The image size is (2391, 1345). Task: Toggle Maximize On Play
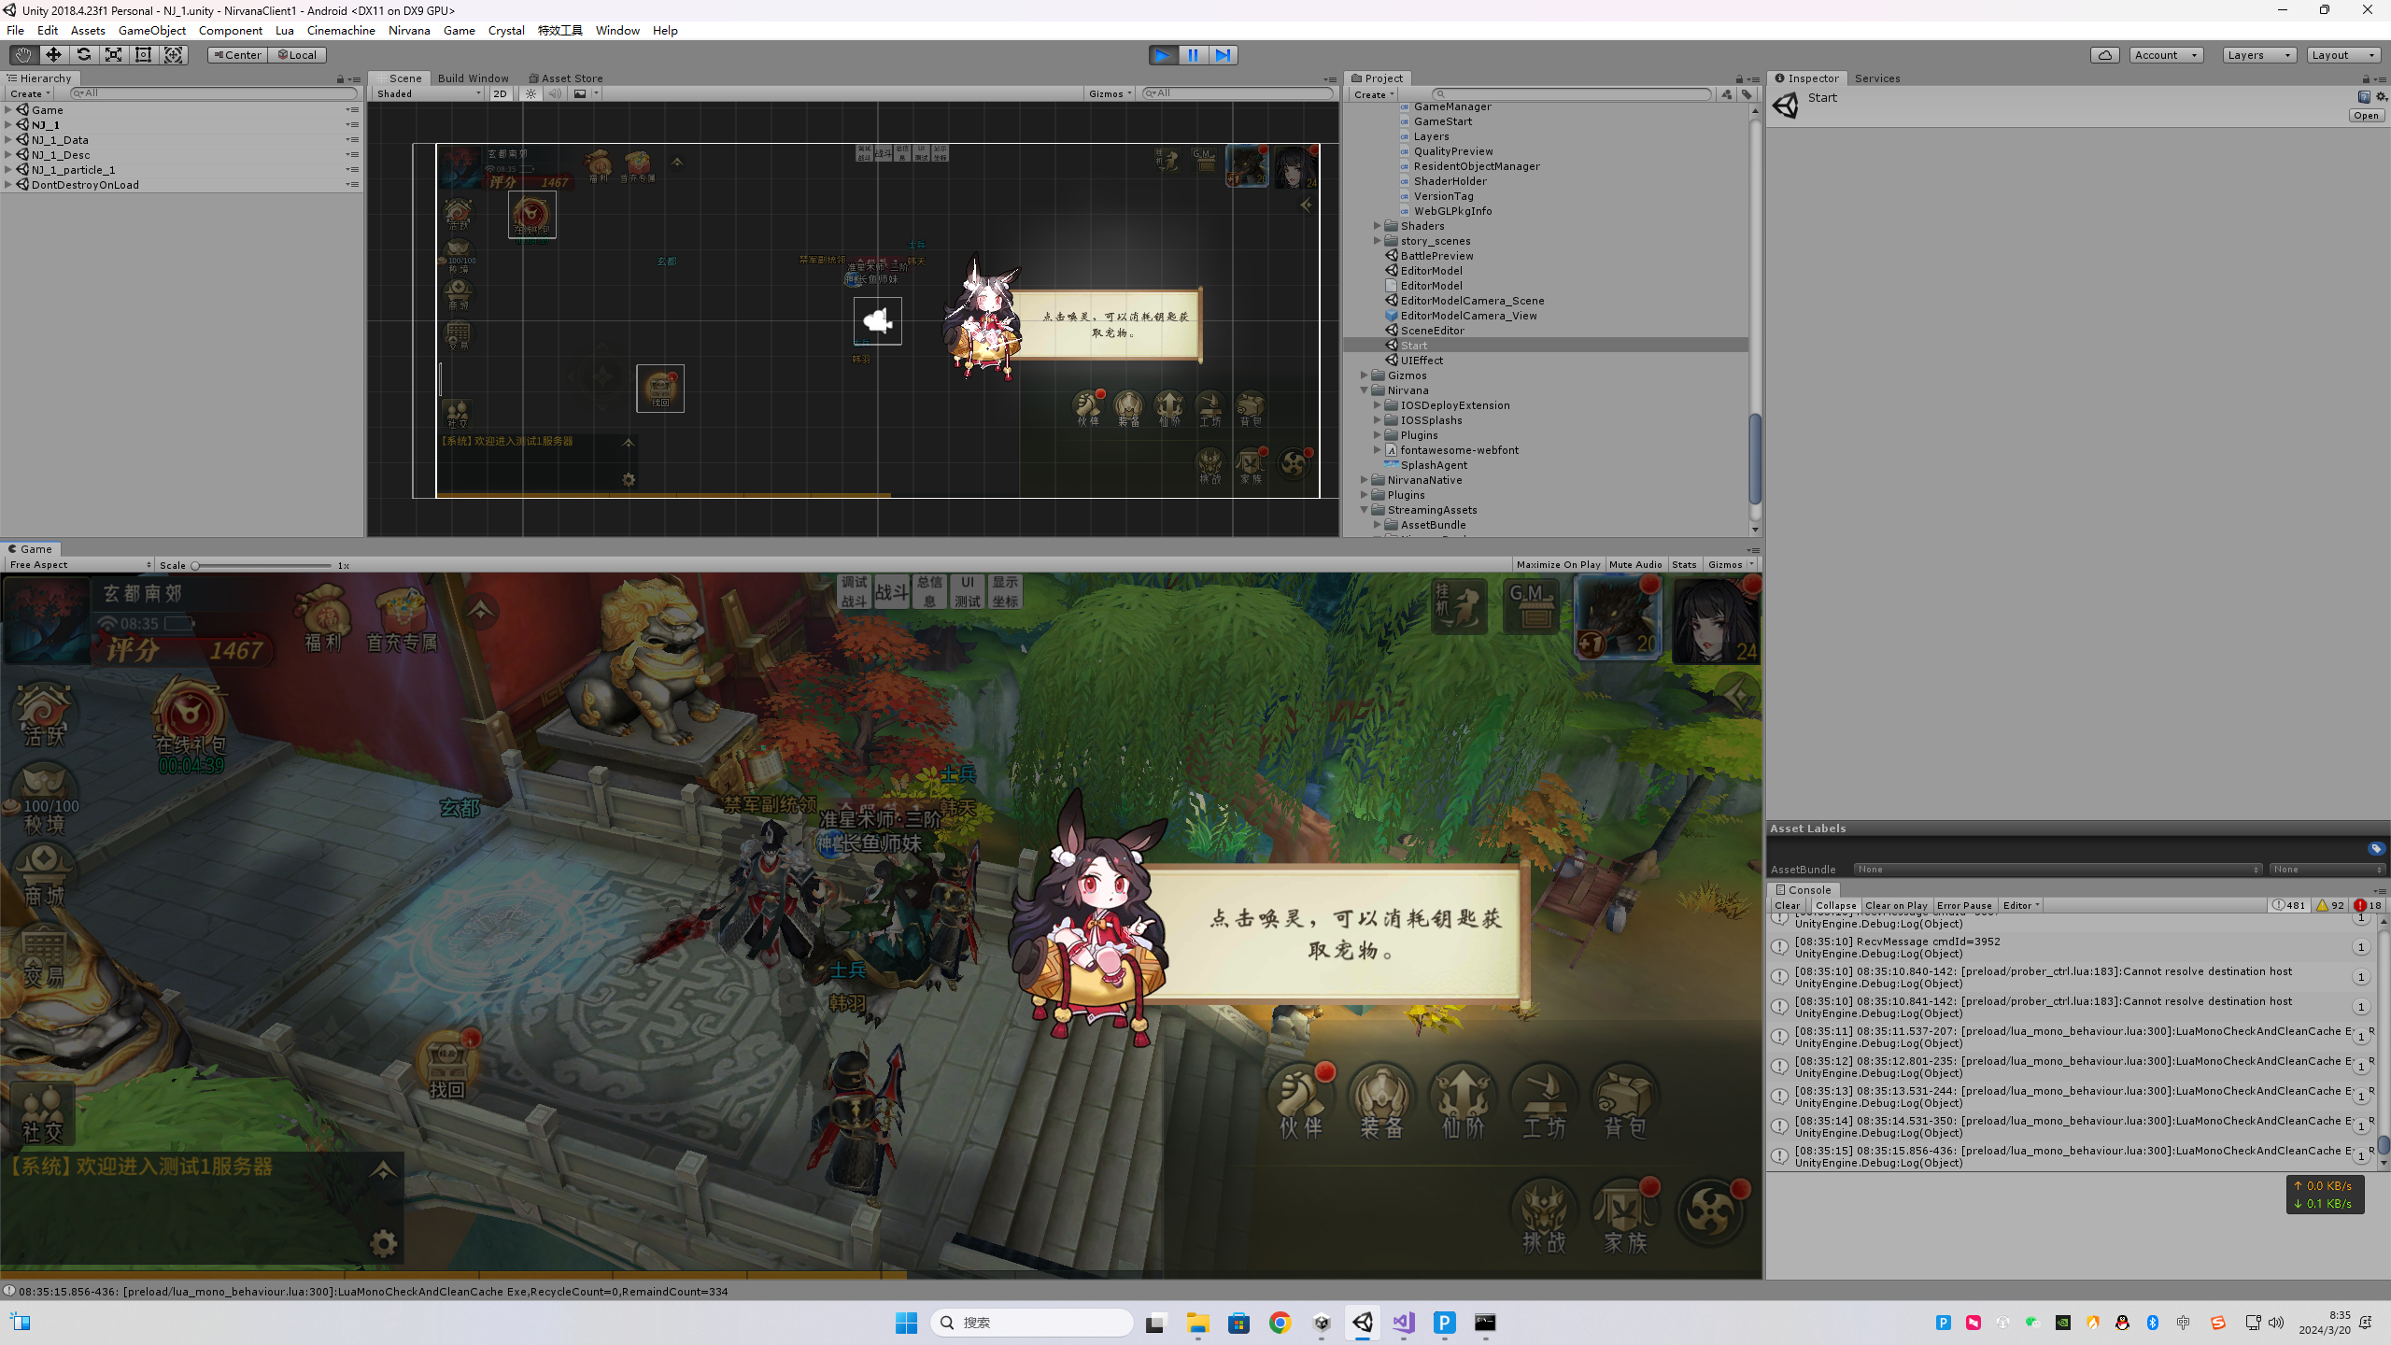1558,564
